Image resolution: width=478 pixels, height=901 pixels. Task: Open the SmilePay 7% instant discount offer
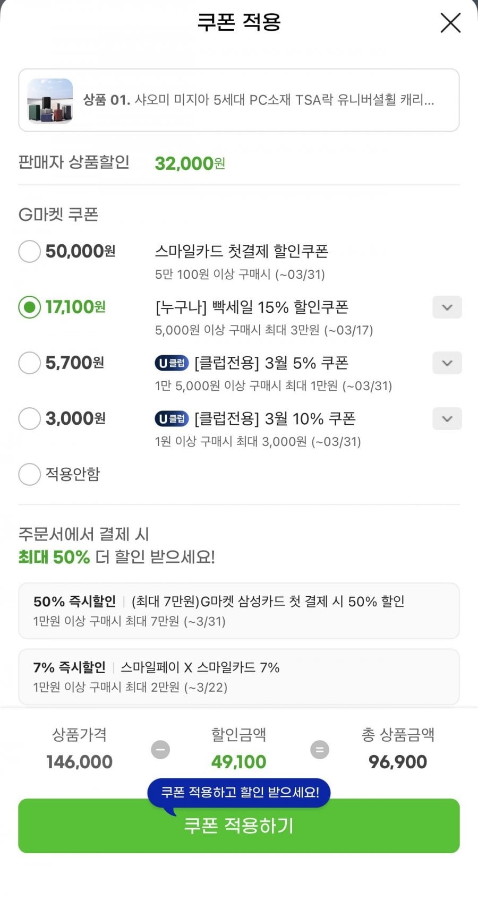click(x=238, y=676)
